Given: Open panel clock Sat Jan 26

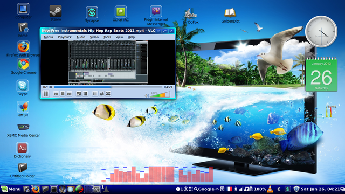Looking at the screenshot, I should click(320, 189).
